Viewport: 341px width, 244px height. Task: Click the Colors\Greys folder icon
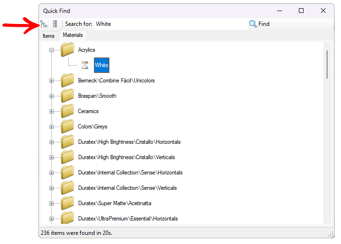click(68, 126)
